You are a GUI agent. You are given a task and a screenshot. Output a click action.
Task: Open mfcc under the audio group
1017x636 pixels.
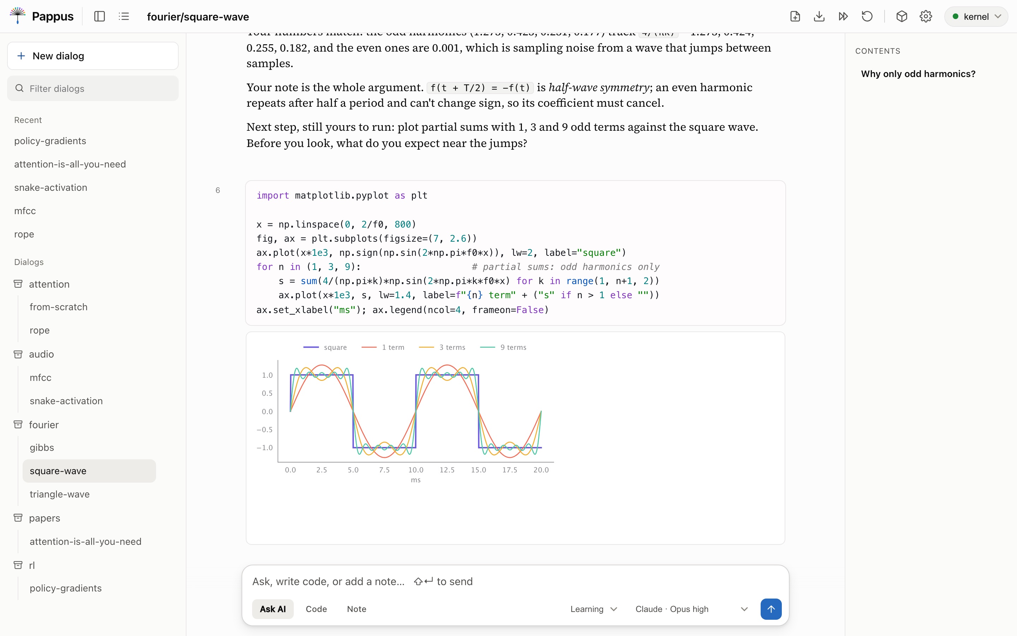(40, 377)
